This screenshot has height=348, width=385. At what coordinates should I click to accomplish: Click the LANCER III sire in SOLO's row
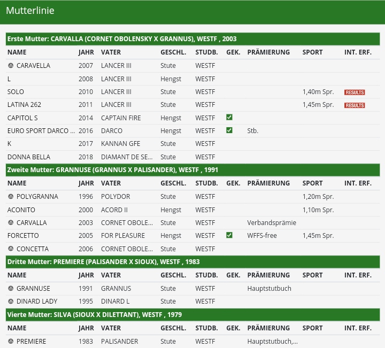[x=116, y=92]
